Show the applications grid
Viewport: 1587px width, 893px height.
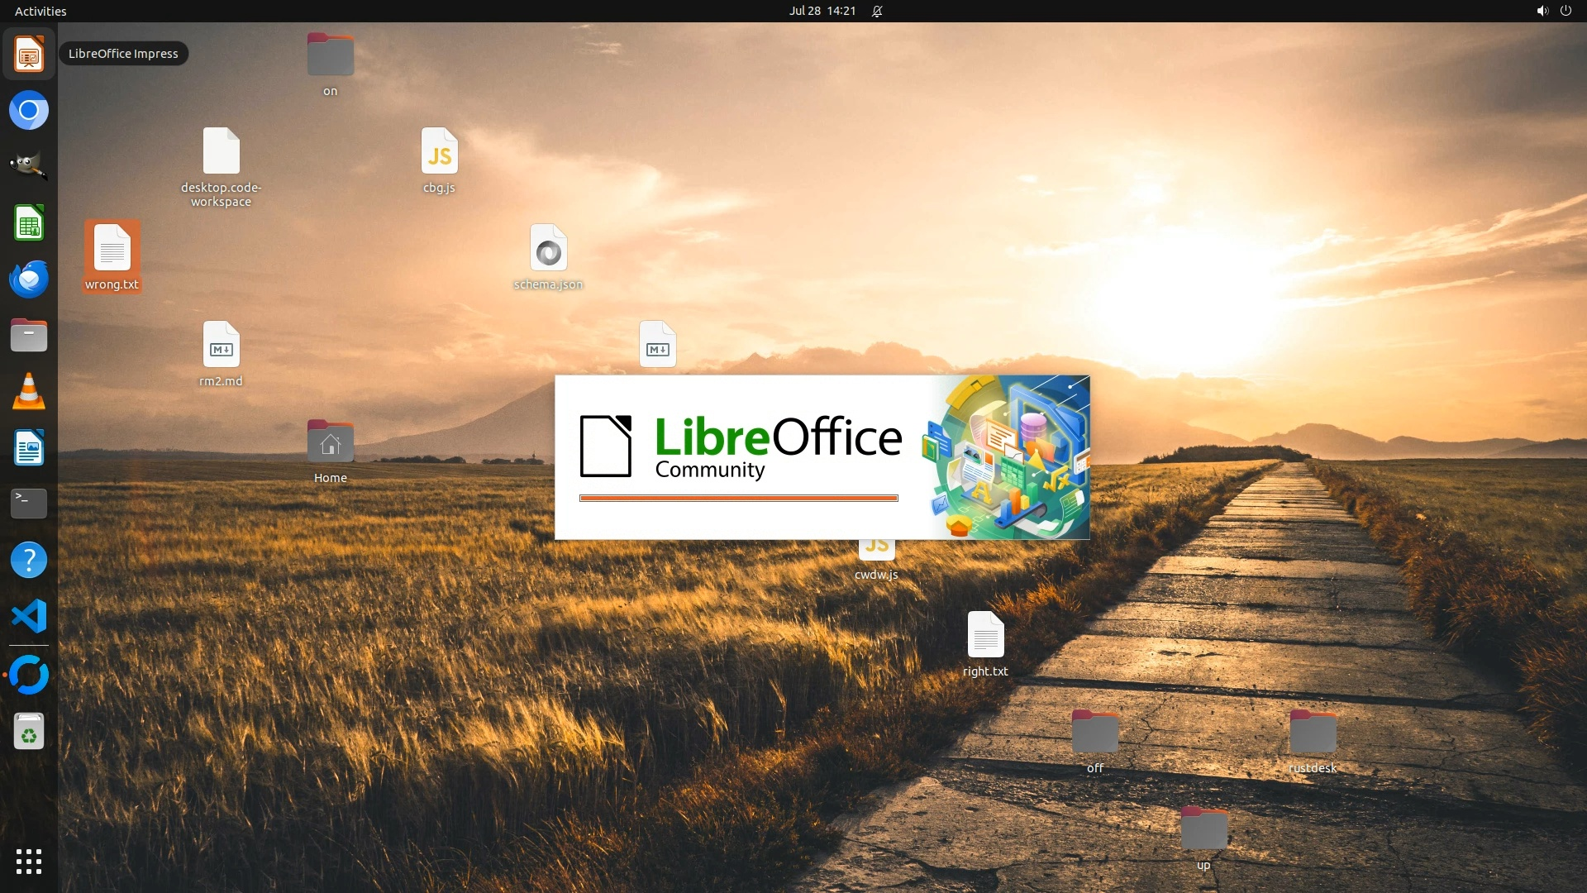point(29,862)
